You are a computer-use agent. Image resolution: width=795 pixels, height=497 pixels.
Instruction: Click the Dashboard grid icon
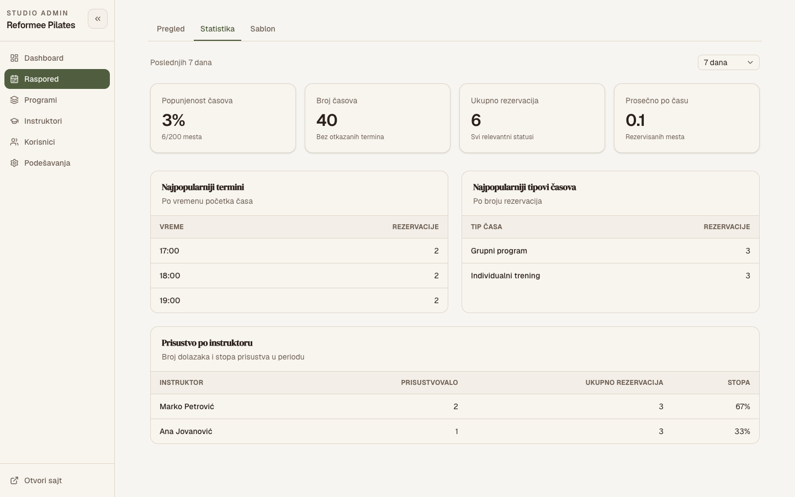pyautogui.click(x=14, y=58)
